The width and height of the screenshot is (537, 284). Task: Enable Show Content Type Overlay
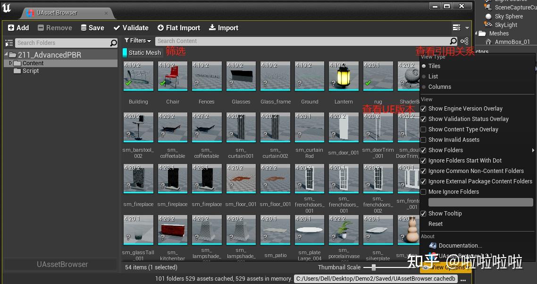[424, 129]
